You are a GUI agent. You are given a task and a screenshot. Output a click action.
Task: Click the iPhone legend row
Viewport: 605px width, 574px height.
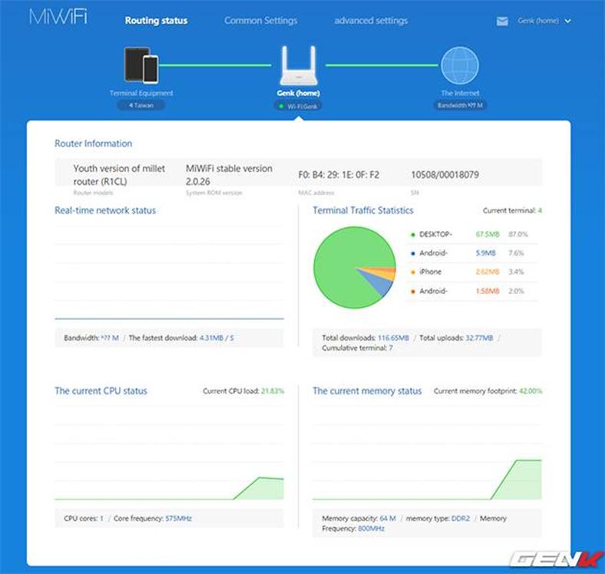pyautogui.click(x=471, y=272)
